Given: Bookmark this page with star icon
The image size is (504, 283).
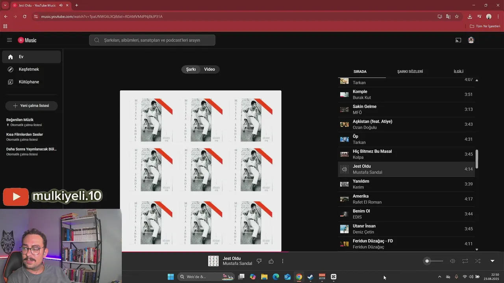Looking at the screenshot, I should pos(457,17).
